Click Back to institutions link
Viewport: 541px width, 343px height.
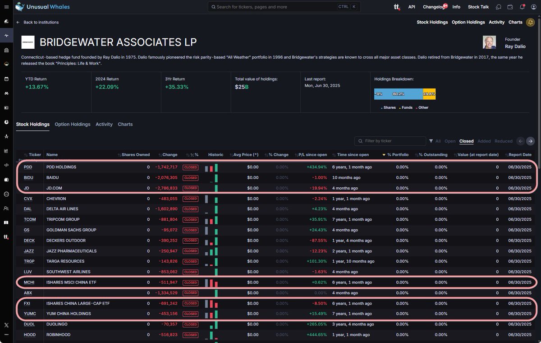[x=37, y=22]
